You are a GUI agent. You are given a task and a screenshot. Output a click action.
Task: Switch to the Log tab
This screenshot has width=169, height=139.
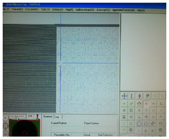point(57,117)
